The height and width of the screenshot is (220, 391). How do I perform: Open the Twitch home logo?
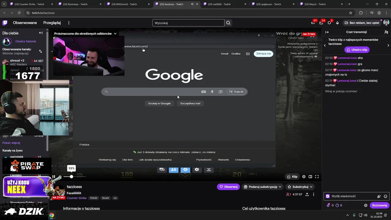pos(5,23)
